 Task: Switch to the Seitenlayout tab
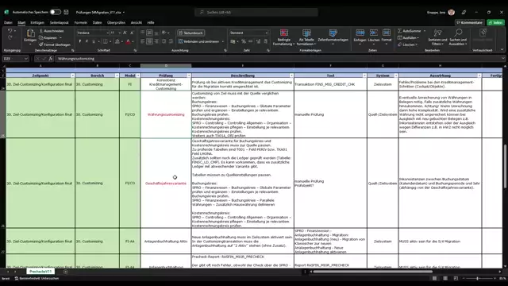[60, 23]
